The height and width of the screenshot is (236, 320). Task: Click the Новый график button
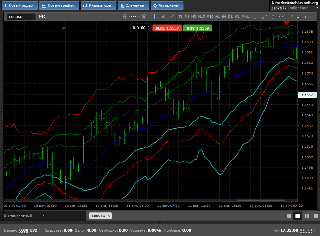click(x=59, y=5)
